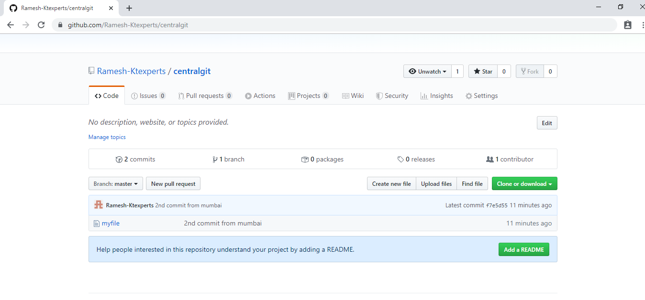Click Create new file button
The width and height of the screenshot is (645, 300).
(x=391, y=184)
